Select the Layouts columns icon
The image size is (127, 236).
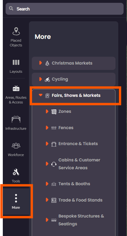(x=16, y=62)
